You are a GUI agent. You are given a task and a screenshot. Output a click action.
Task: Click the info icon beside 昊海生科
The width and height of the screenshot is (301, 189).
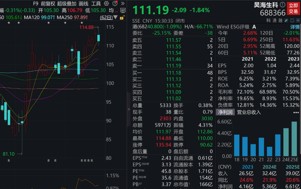click(x=282, y=5)
